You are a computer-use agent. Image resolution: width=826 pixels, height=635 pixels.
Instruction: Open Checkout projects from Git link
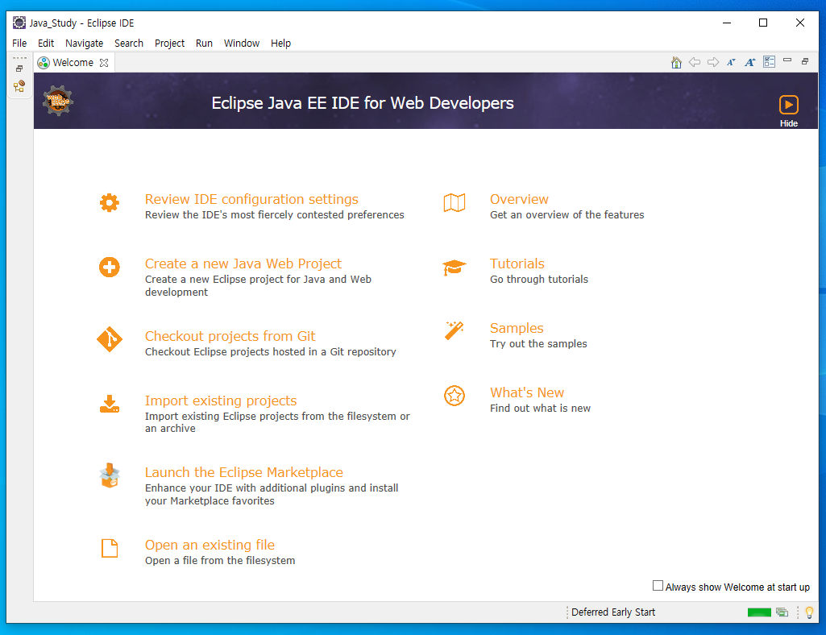point(230,336)
